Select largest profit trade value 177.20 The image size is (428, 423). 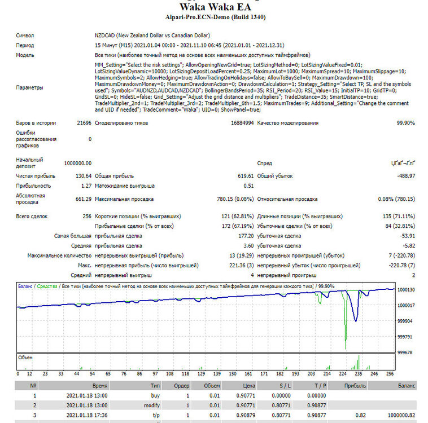[246, 236]
